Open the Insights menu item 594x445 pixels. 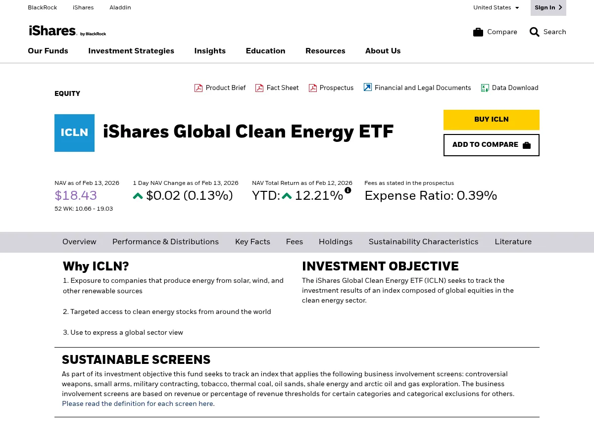tap(210, 51)
